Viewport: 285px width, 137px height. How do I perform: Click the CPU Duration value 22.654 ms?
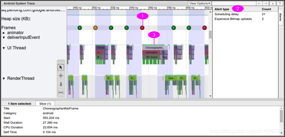point(50,127)
